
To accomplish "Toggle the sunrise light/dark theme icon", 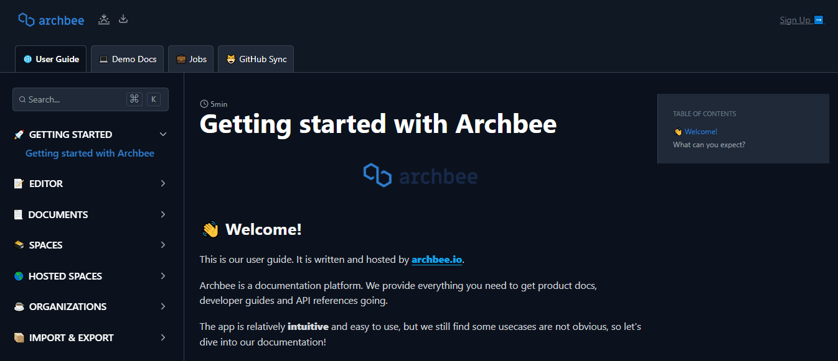I will (x=104, y=19).
